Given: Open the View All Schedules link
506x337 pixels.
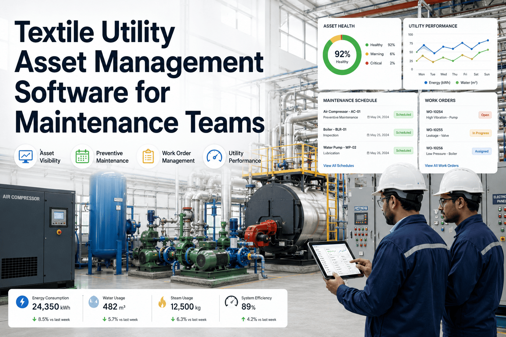Looking at the screenshot, I should [x=338, y=166].
